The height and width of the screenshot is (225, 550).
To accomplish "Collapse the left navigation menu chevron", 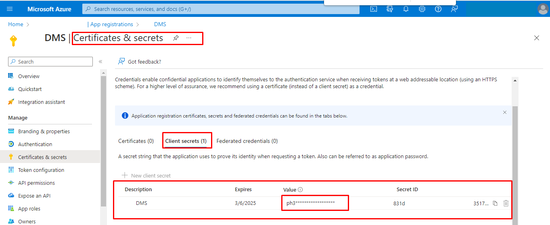I will (100, 62).
